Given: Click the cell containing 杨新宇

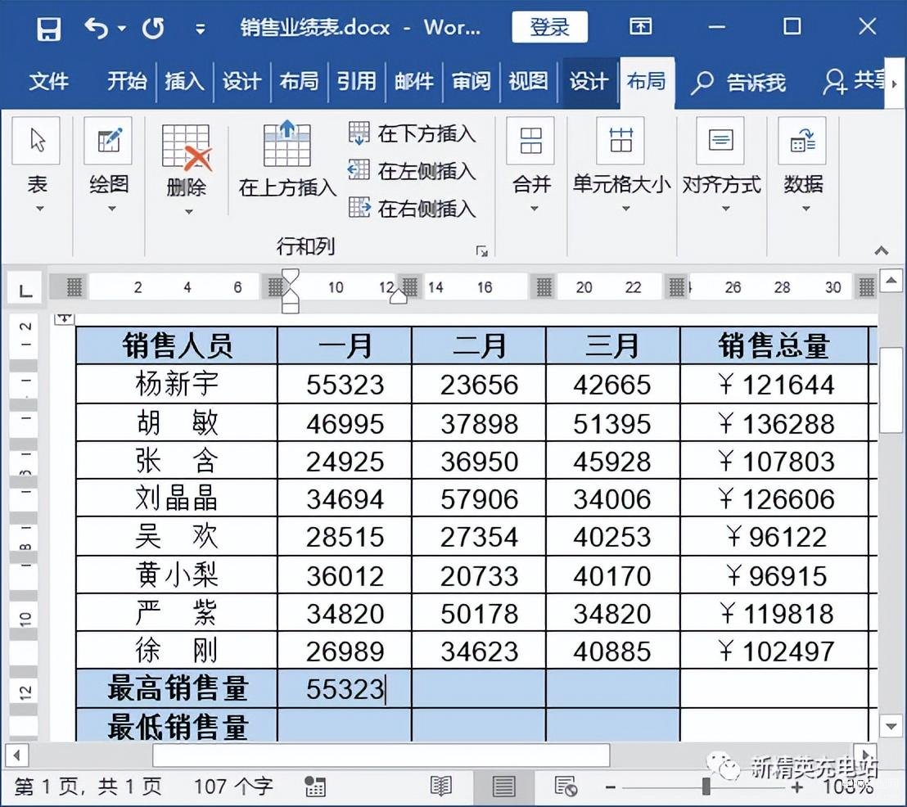Looking at the screenshot, I should [x=177, y=384].
